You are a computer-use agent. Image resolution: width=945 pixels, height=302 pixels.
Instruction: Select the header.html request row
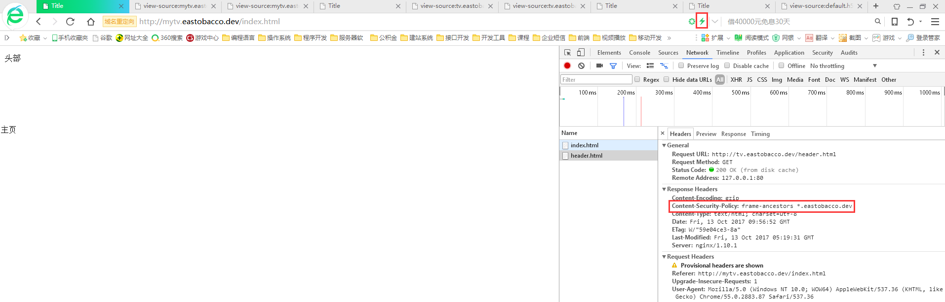(x=608, y=156)
